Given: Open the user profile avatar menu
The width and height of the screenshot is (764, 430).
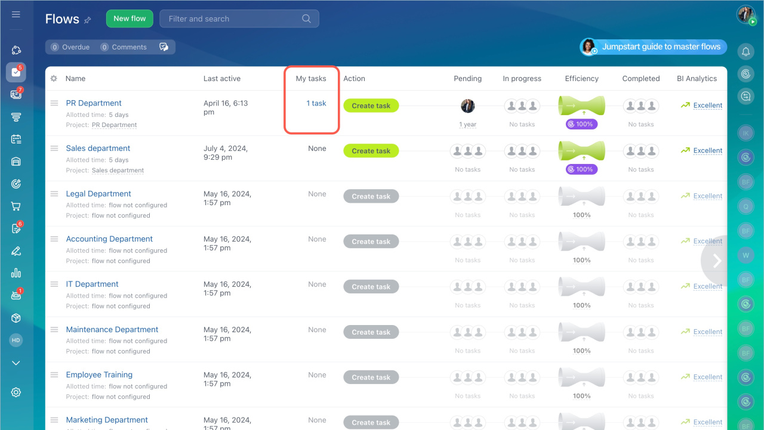Looking at the screenshot, I should [745, 15].
